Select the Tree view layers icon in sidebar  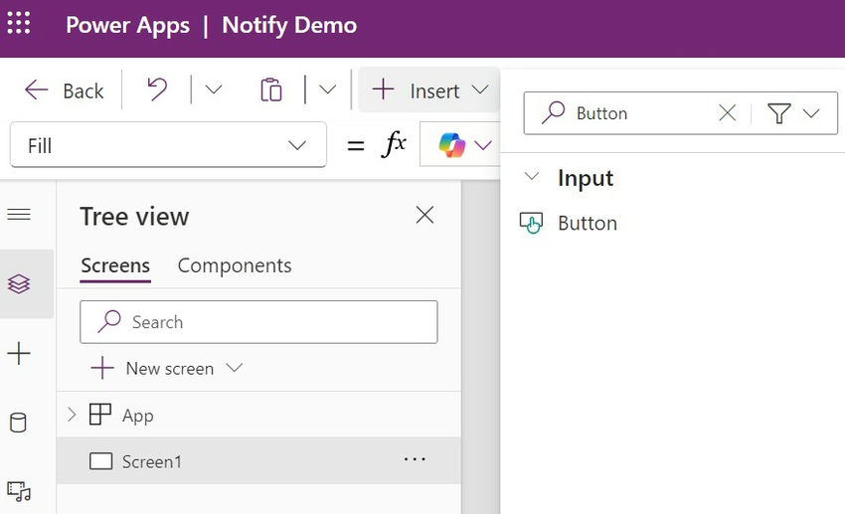tap(19, 283)
